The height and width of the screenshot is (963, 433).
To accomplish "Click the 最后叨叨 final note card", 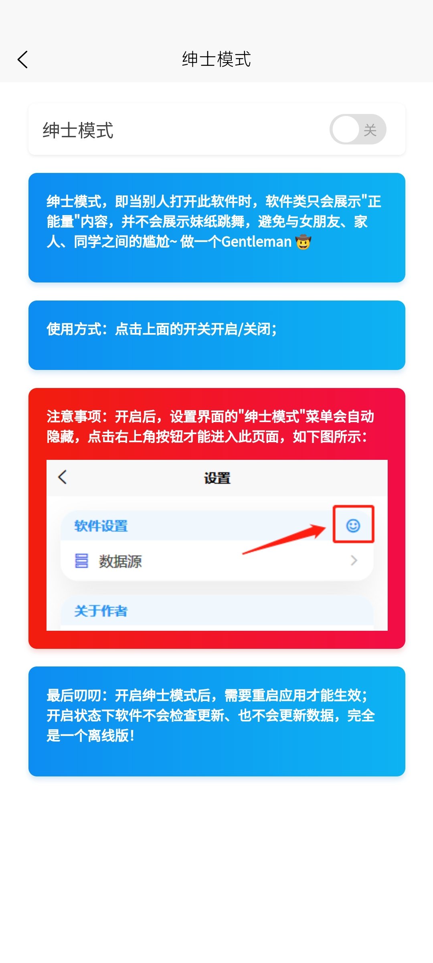I will [x=217, y=721].
